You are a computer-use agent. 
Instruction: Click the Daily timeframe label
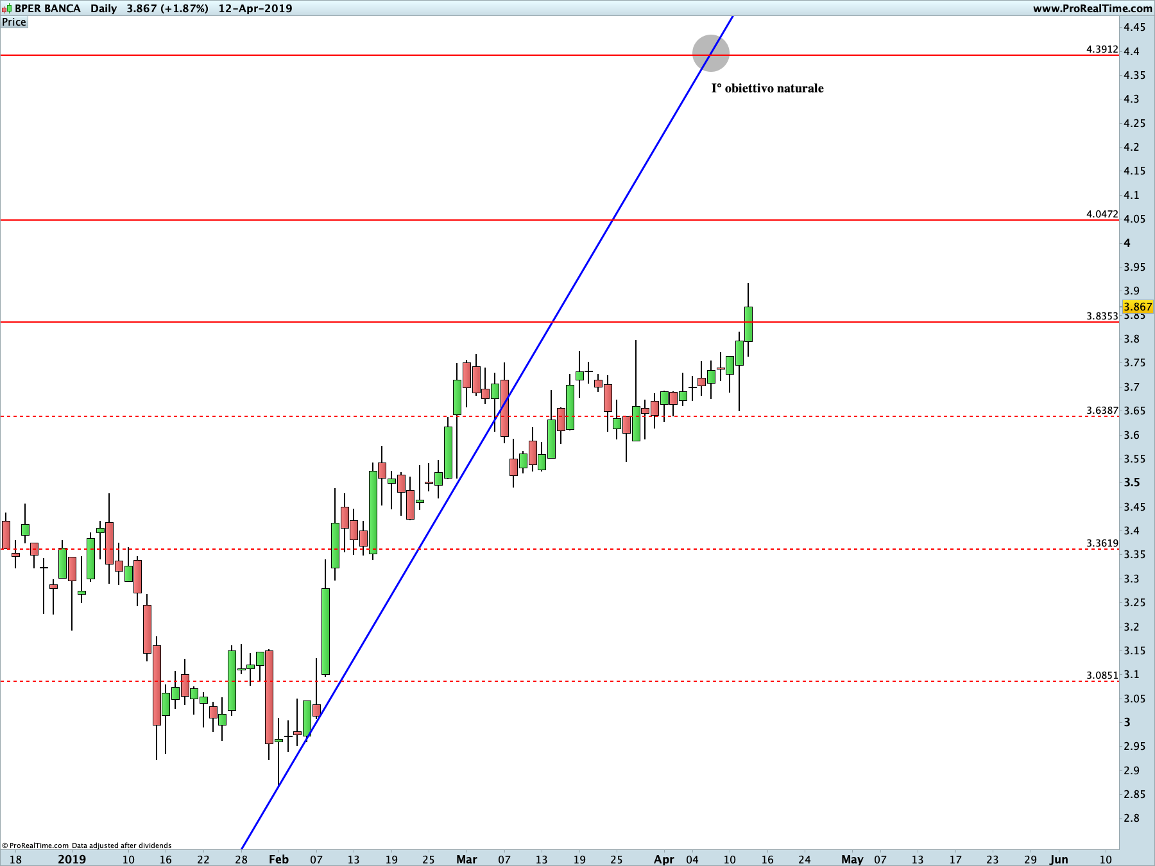tap(103, 8)
